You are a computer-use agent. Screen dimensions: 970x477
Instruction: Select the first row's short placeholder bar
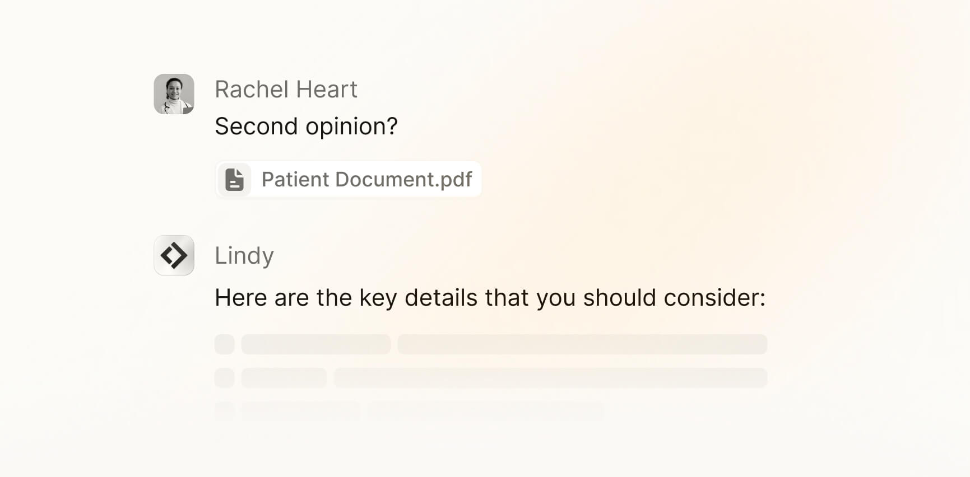tap(315, 344)
